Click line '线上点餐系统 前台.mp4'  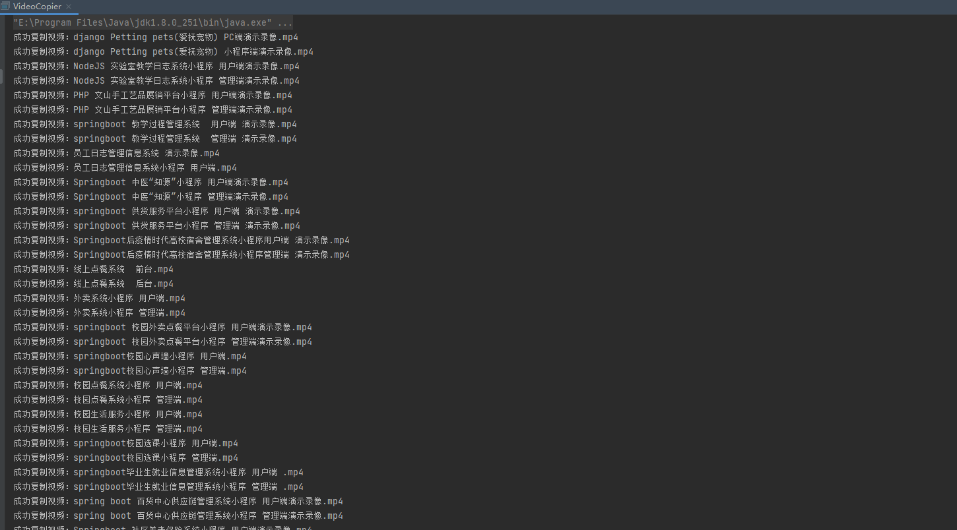[x=93, y=269]
